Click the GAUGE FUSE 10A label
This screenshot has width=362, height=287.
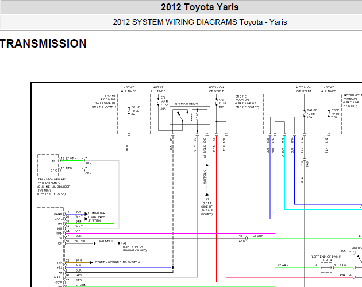click(x=311, y=114)
